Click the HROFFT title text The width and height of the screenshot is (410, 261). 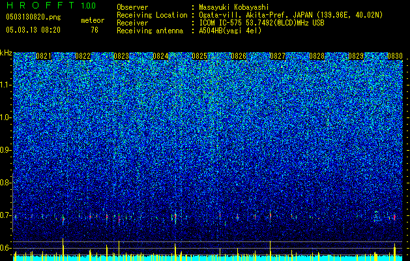(x=40, y=5)
